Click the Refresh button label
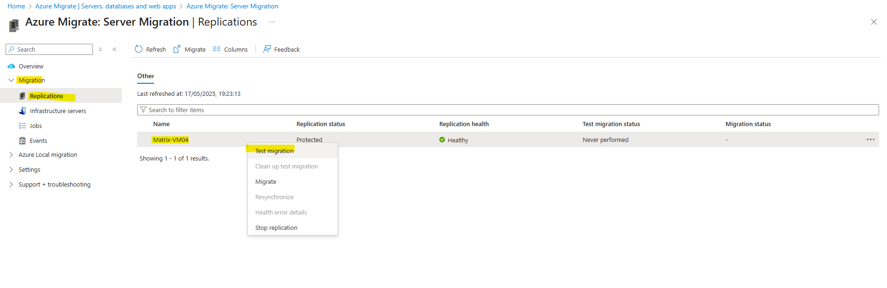Viewport: 887px width, 288px height. [x=156, y=49]
